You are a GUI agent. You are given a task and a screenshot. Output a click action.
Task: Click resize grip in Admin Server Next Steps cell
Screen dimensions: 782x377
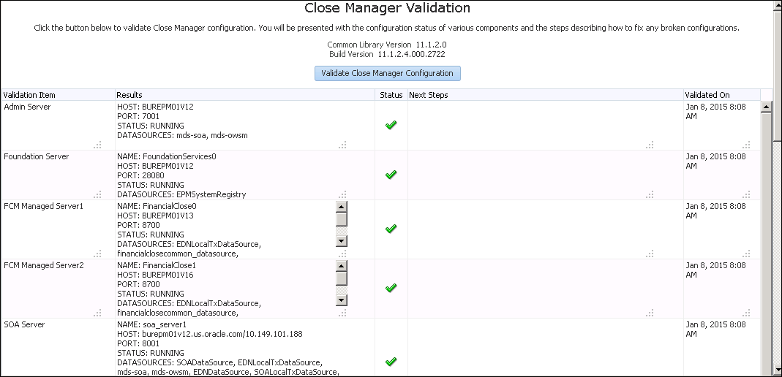click(x=650, y=145)
